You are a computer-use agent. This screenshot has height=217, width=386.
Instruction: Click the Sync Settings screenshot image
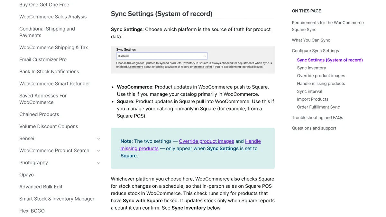(193, 60)
